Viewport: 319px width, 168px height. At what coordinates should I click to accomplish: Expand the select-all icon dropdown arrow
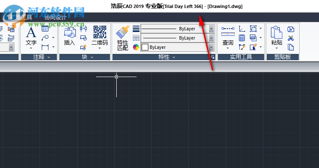[x=260, y=29]
